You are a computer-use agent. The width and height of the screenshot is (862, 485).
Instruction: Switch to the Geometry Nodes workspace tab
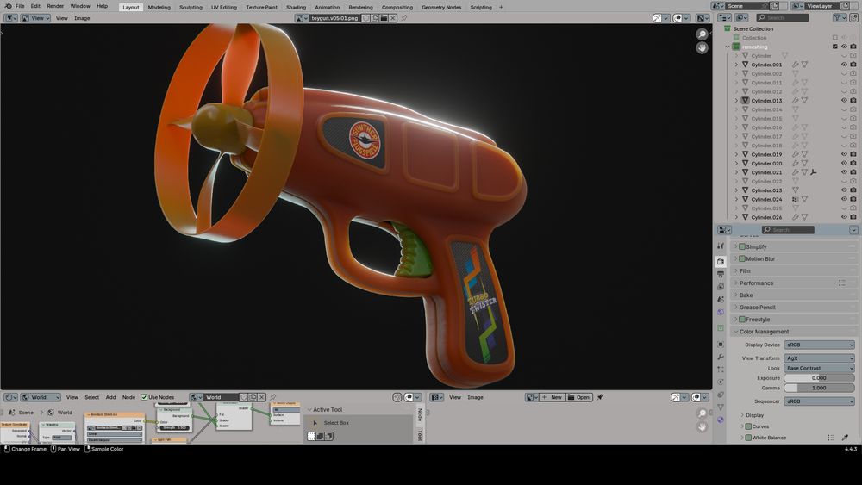tap(440, 7)
